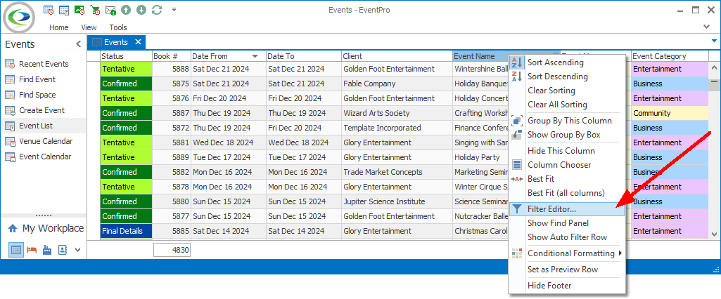Choose Sort Descending from context menu

point(566,77)
